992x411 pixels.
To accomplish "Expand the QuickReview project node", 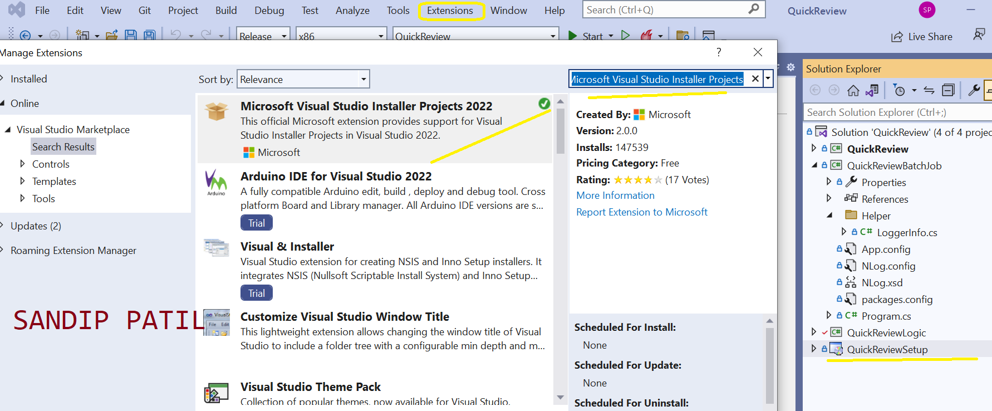I will (x=814, y=148).
